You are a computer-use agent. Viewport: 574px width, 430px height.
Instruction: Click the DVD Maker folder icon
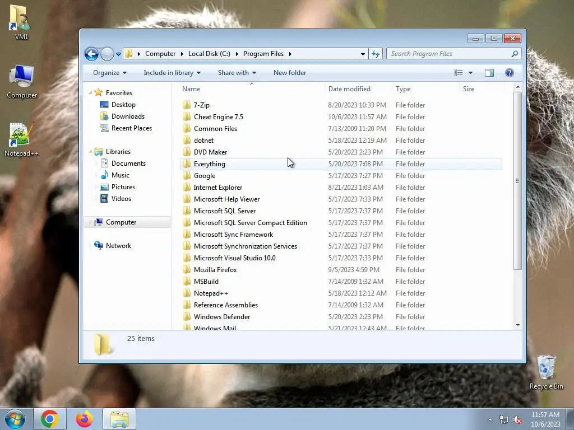click(187, 152)
